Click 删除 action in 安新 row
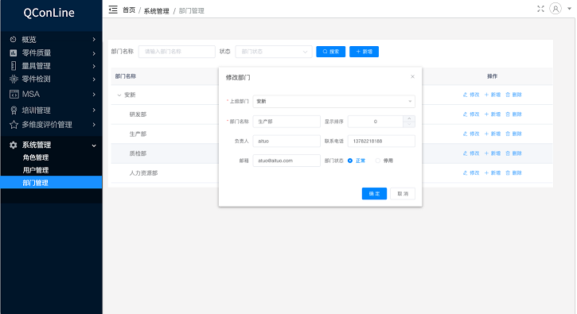The image size is (577, 314). tap(513, 95)
